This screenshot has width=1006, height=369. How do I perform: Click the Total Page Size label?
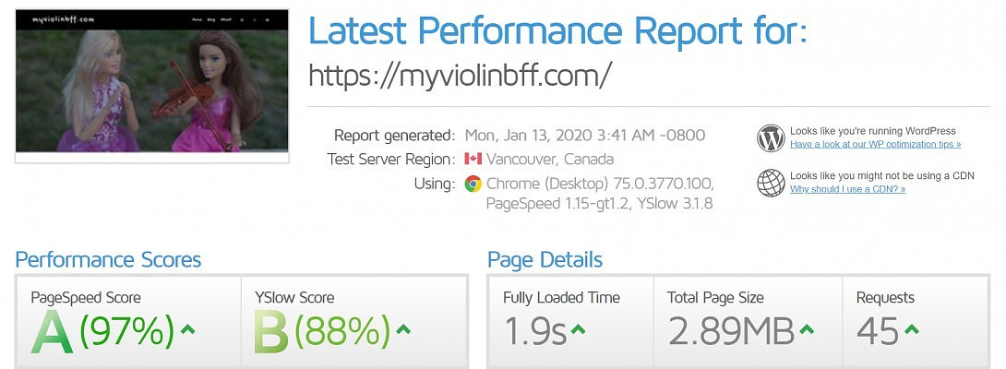pos(715,298)
